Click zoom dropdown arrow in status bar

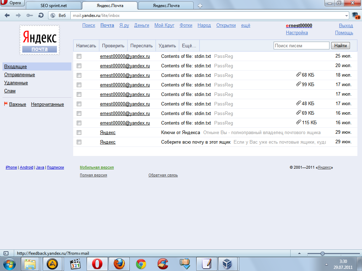pos(299,253)
